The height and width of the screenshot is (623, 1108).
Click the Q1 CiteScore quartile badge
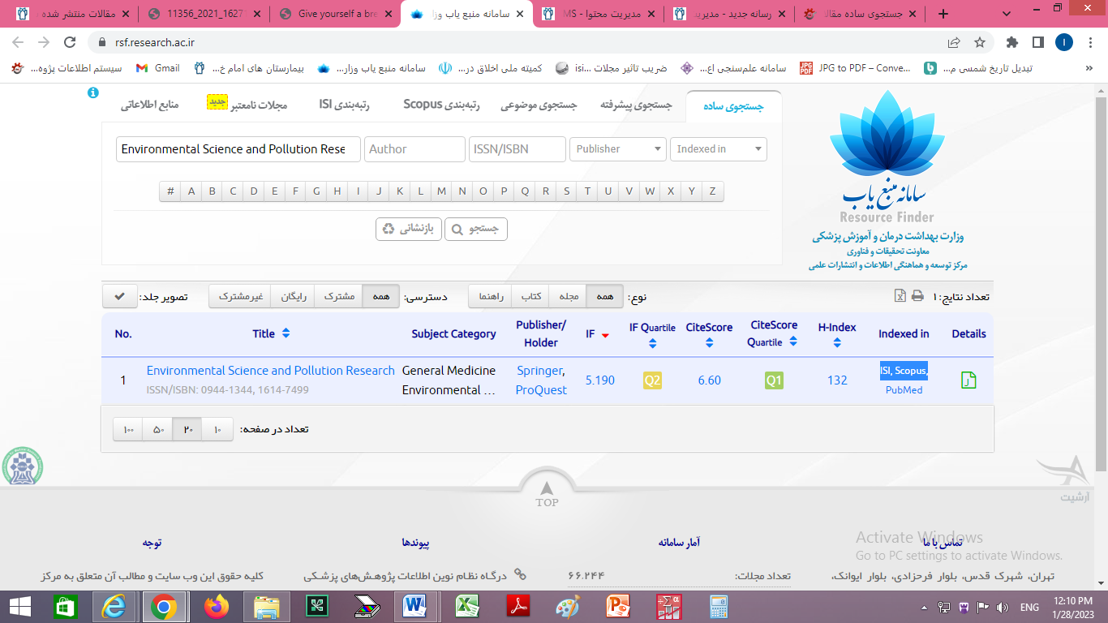pos(775,380)
